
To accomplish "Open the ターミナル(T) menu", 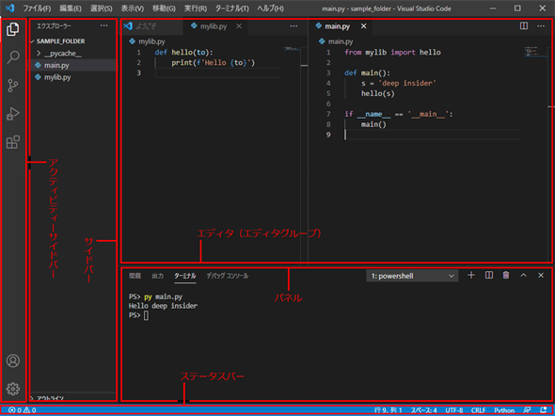I will (231, 8).
